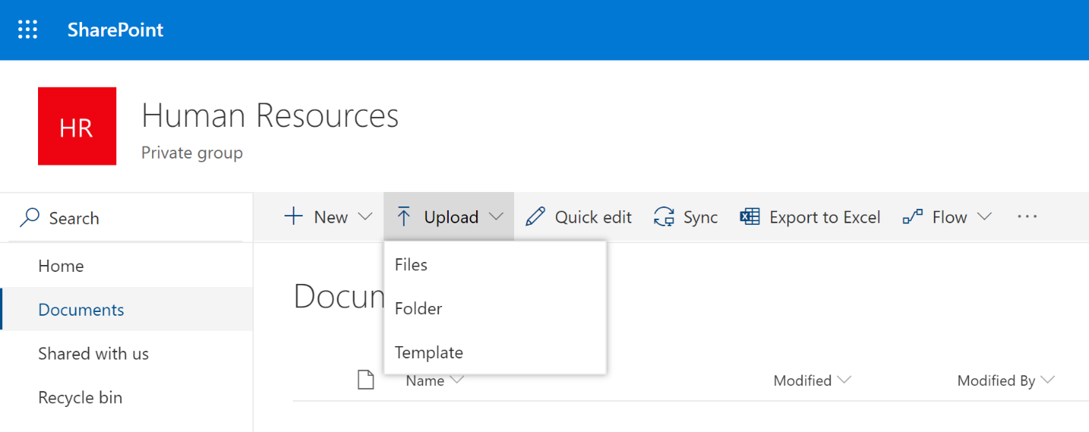Click the Private group label
The width and height of the screenshot is (1089, 432).
point(192,153)
